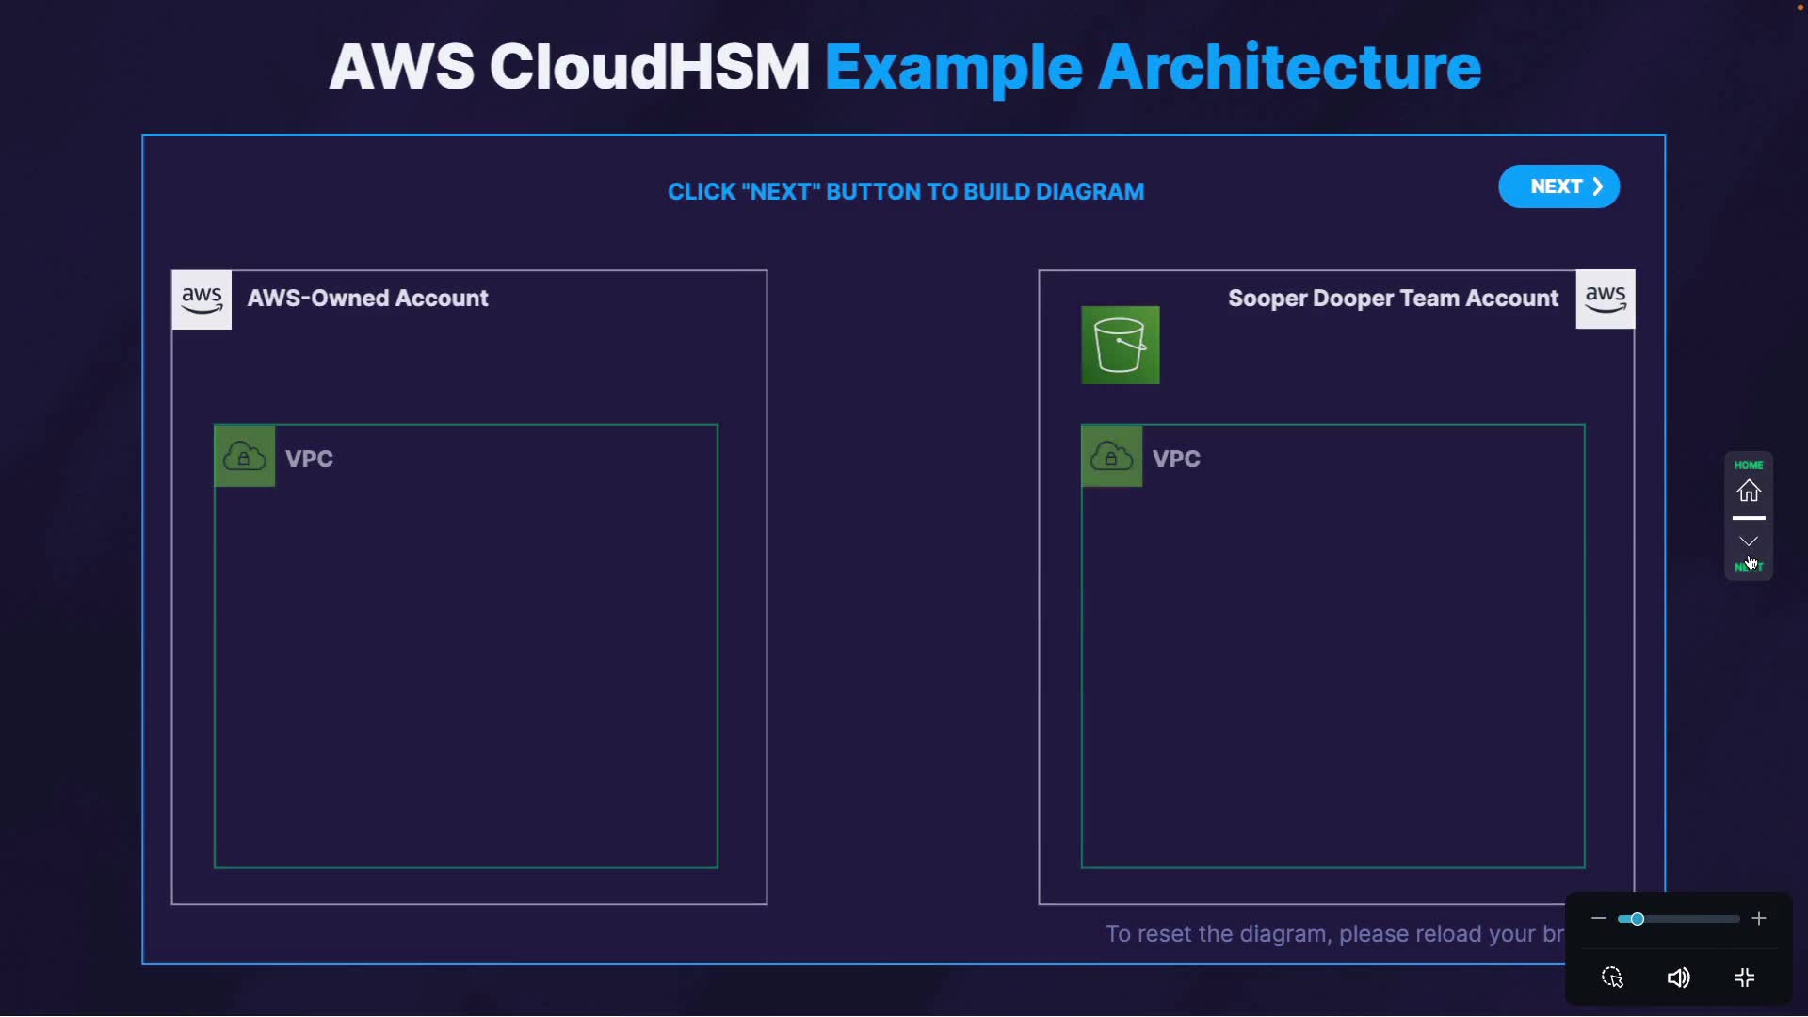Toggle the dashed cursor highlight tool
Screen dimensions: 1808x1017
(x=1612, y=978)
